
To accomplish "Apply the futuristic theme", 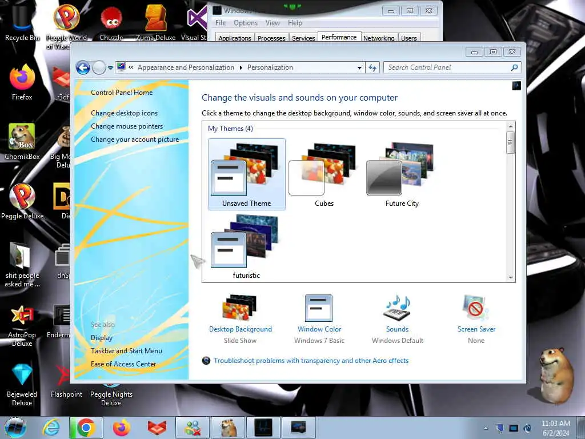I will coord(246,247).
